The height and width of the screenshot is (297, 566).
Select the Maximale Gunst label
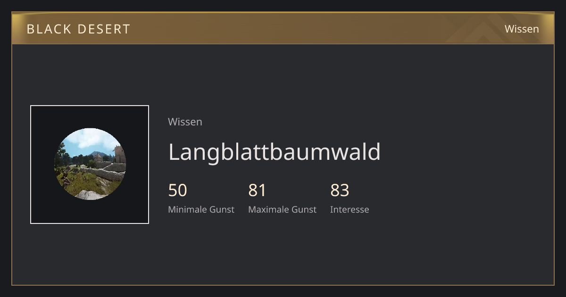point(282,210)
